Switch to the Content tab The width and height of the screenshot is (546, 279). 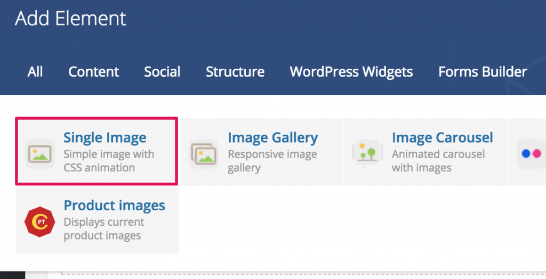(x=94, y=72)
